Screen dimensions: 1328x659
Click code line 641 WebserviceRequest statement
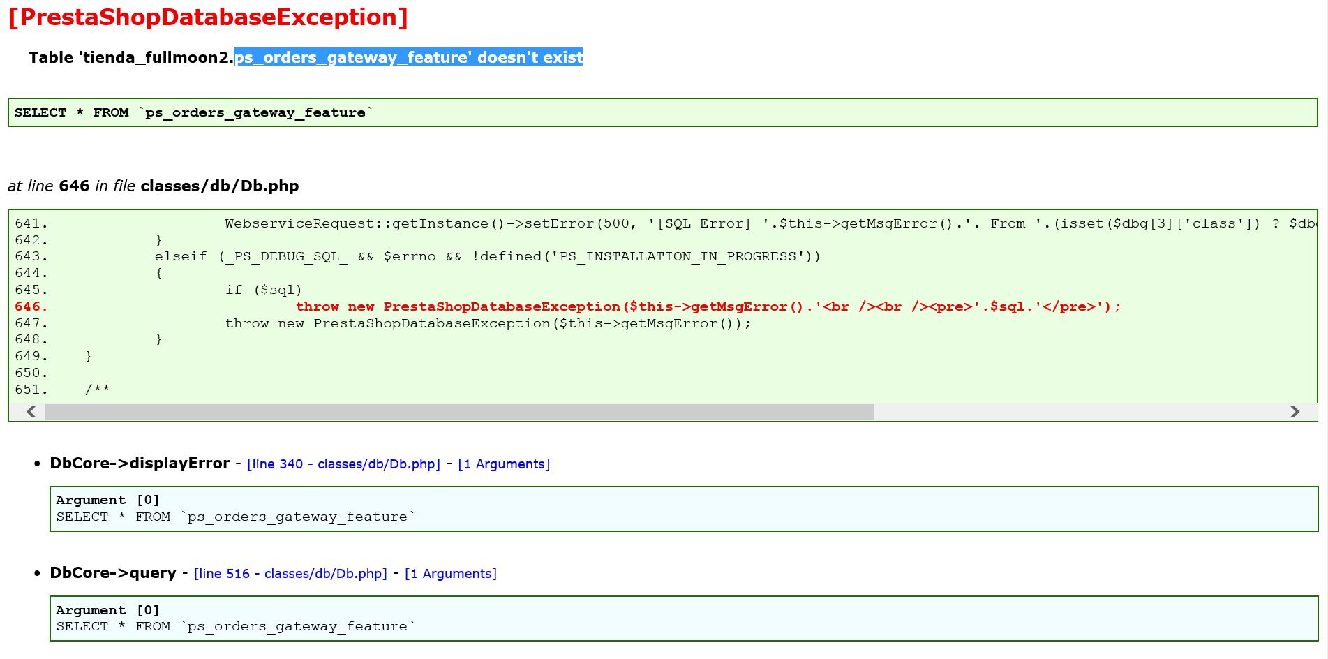pos(628,223)
